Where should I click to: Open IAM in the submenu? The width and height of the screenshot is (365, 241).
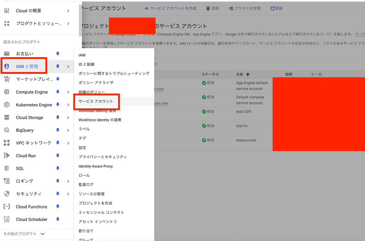pyautogui.click(x=82, y=55)
